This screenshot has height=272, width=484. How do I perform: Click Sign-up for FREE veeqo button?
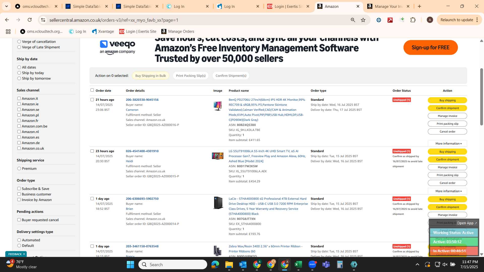click(x=431, y=47)
